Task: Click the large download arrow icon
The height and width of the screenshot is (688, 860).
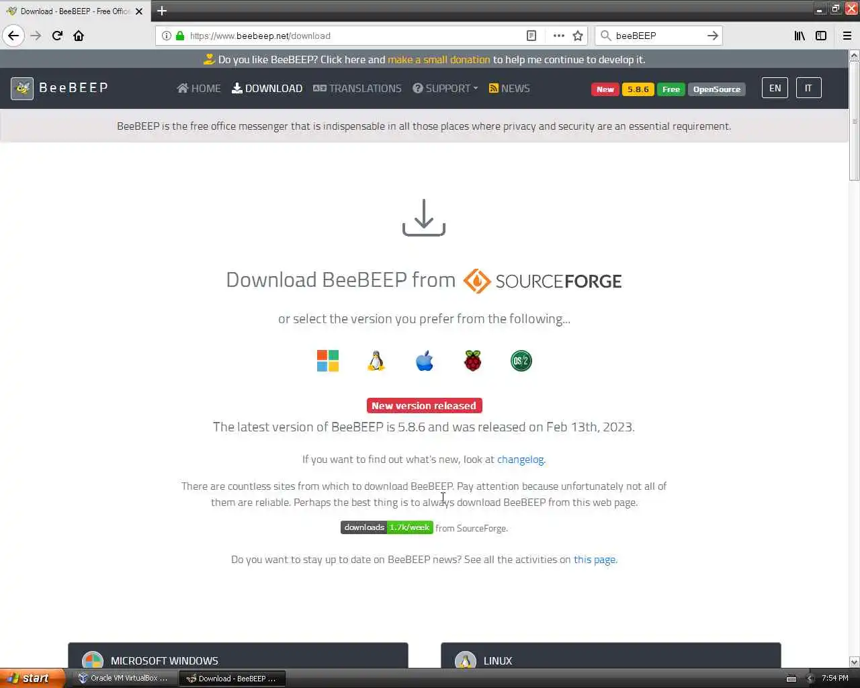Action: pos(424,218)
